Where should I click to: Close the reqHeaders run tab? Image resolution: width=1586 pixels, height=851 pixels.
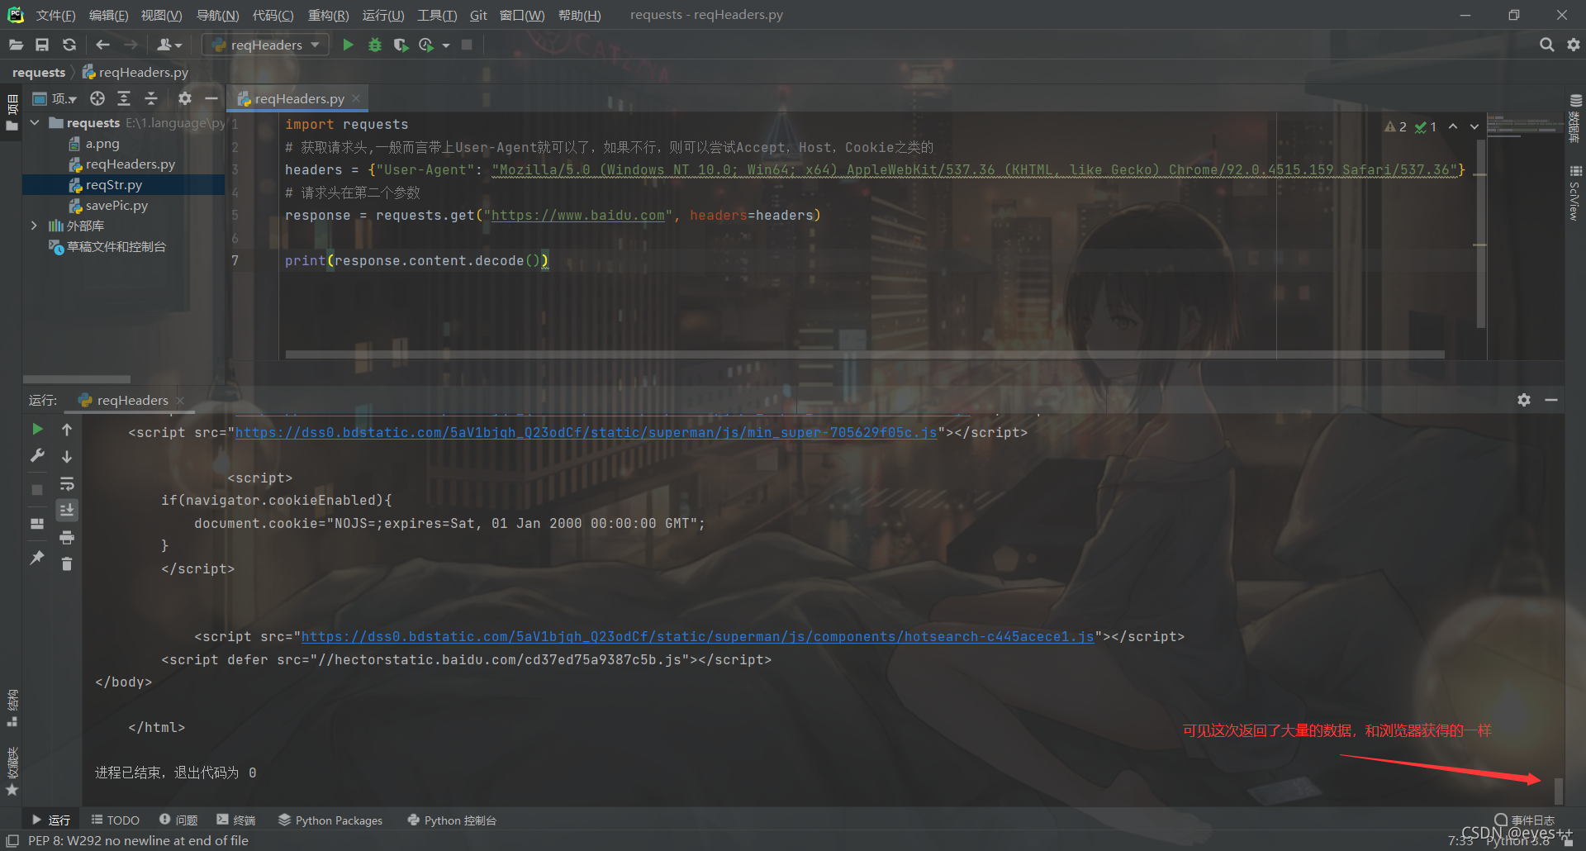[x=180, y=401]
